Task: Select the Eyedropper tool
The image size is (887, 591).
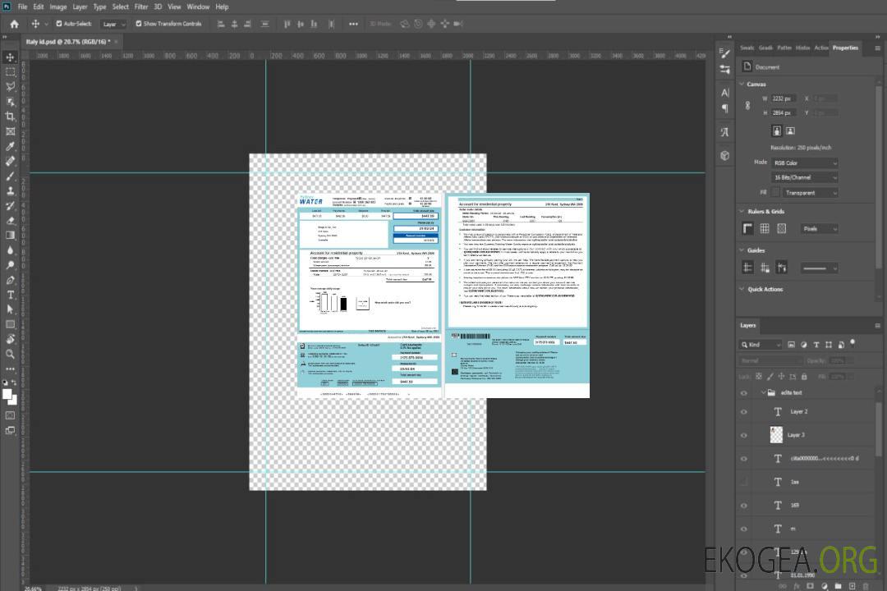Action: (x=11, y=146)
